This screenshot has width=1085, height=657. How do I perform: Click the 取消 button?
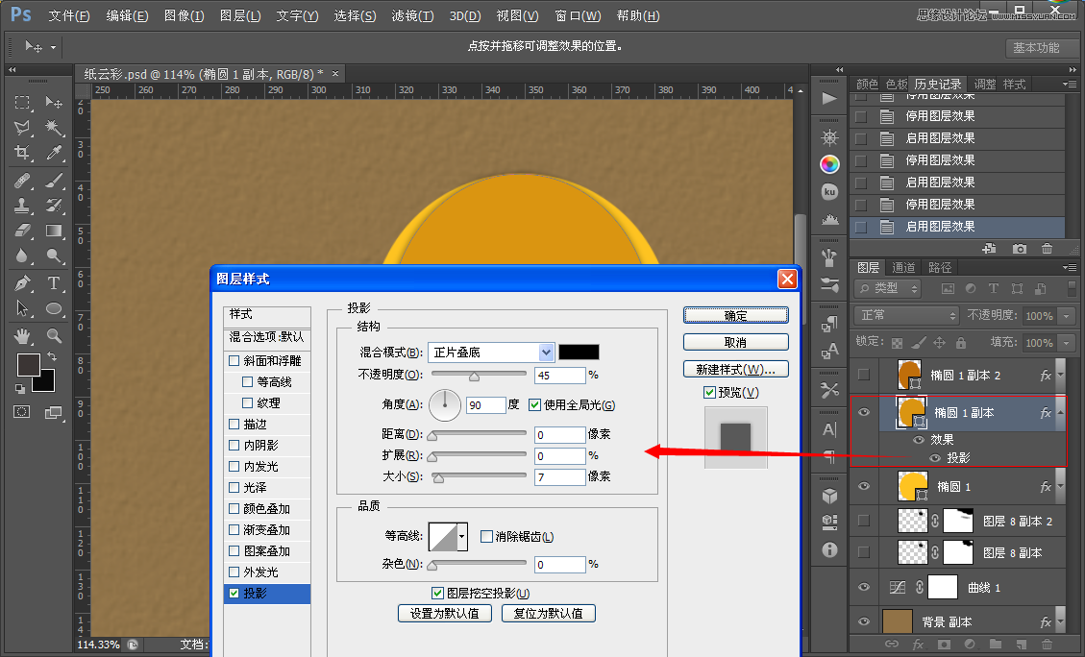(735, 342)
